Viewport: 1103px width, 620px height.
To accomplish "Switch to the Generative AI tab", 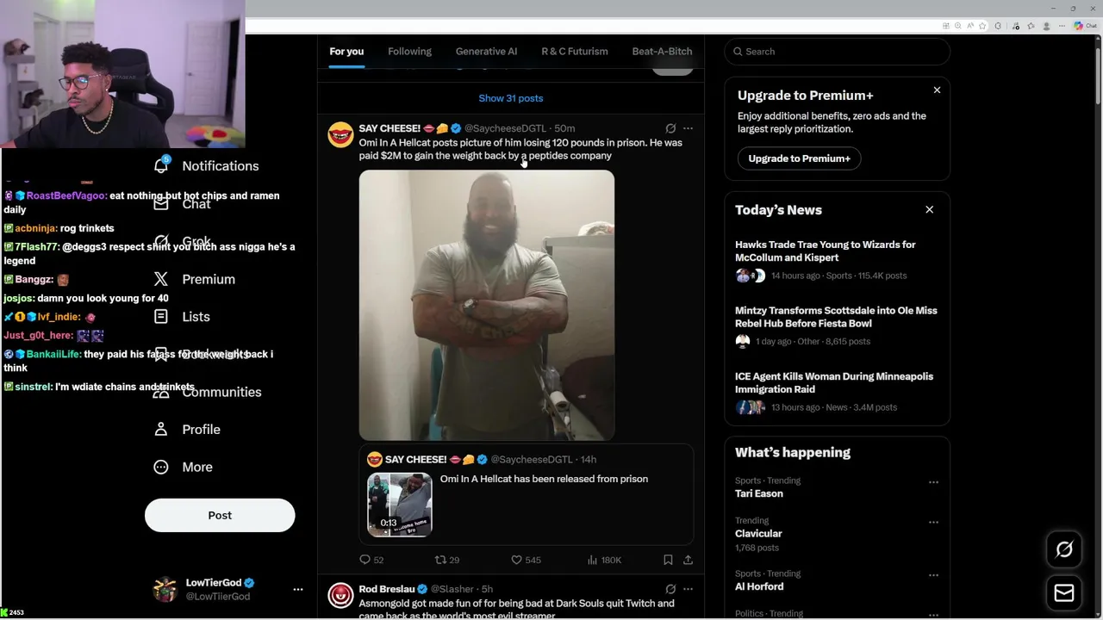I will (x=486, y=52).
